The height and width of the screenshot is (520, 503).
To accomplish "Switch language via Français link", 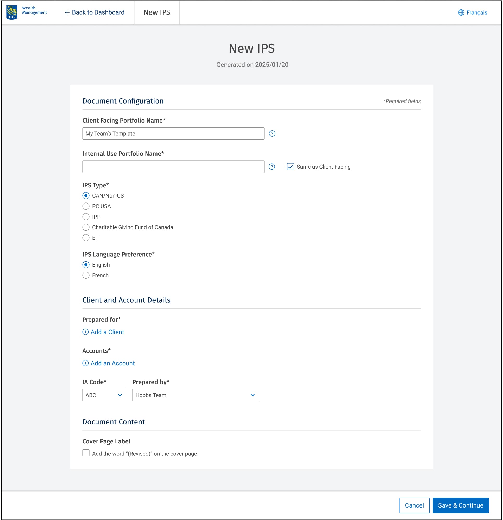I will (476, 12).
